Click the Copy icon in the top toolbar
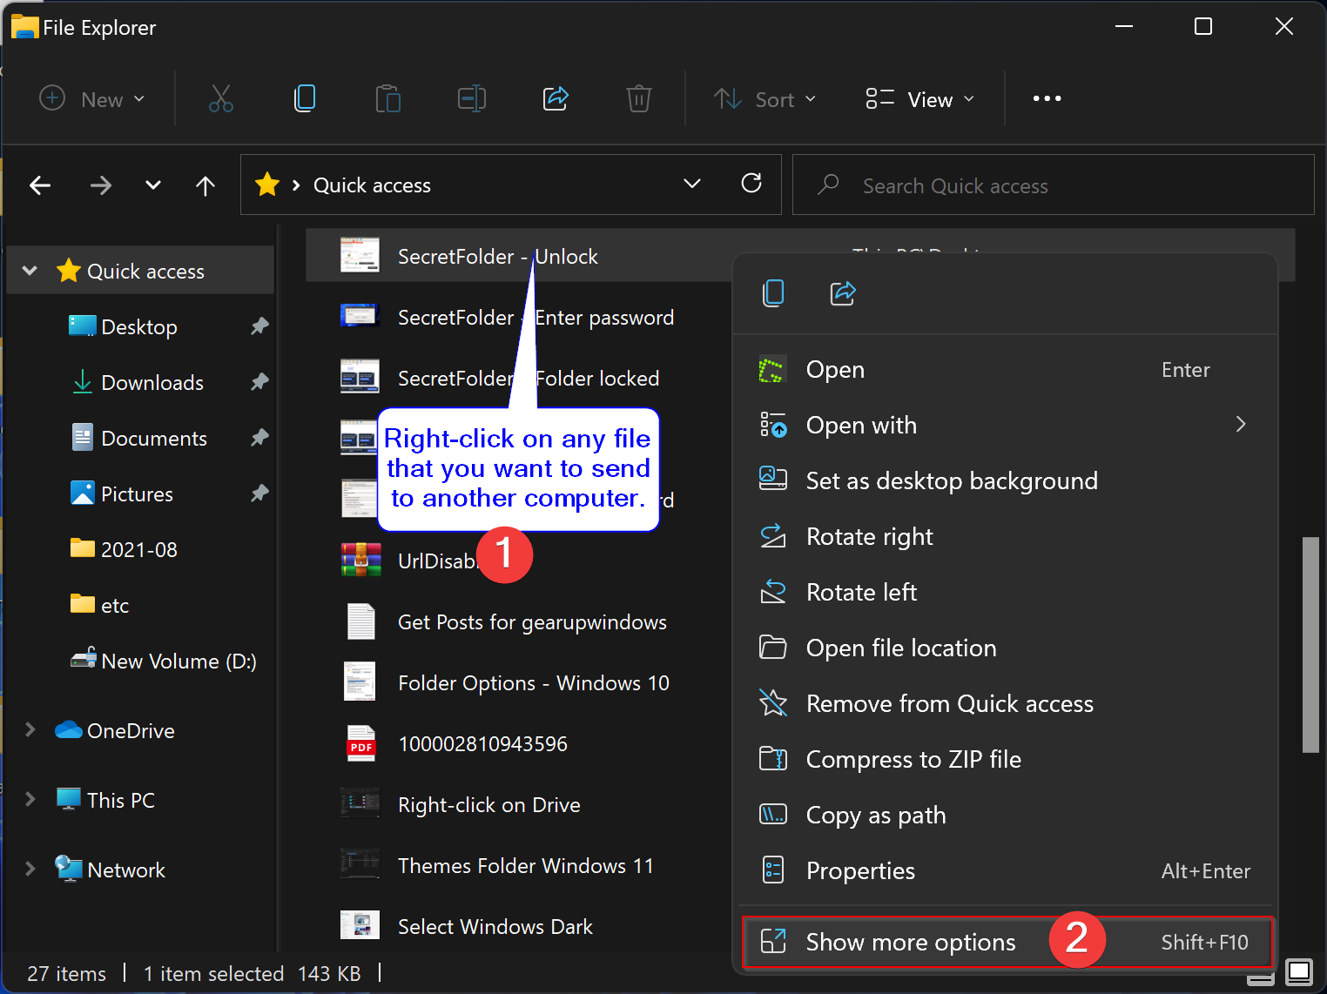The image size is (1327, 994). tap(305, 98)
